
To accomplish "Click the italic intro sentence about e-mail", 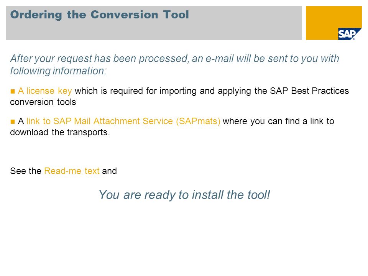I will (x=174, y=64).
